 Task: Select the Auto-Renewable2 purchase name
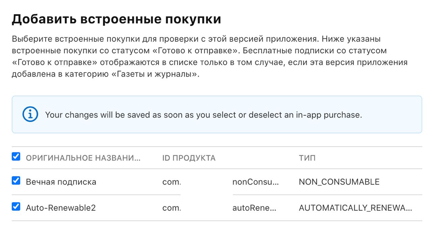61,208
